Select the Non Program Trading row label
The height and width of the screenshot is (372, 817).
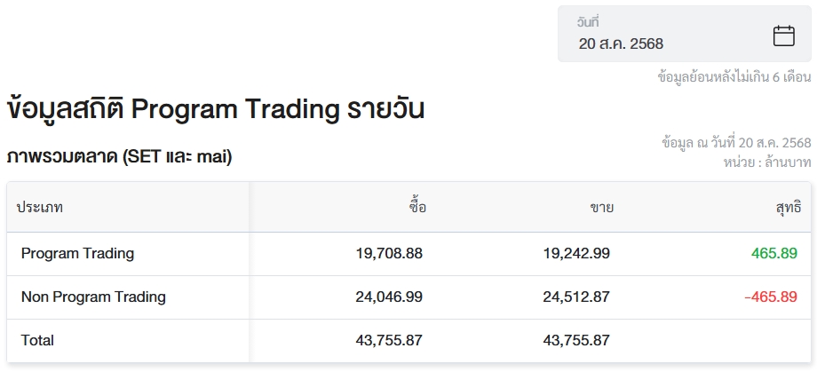tap(93, 297)
